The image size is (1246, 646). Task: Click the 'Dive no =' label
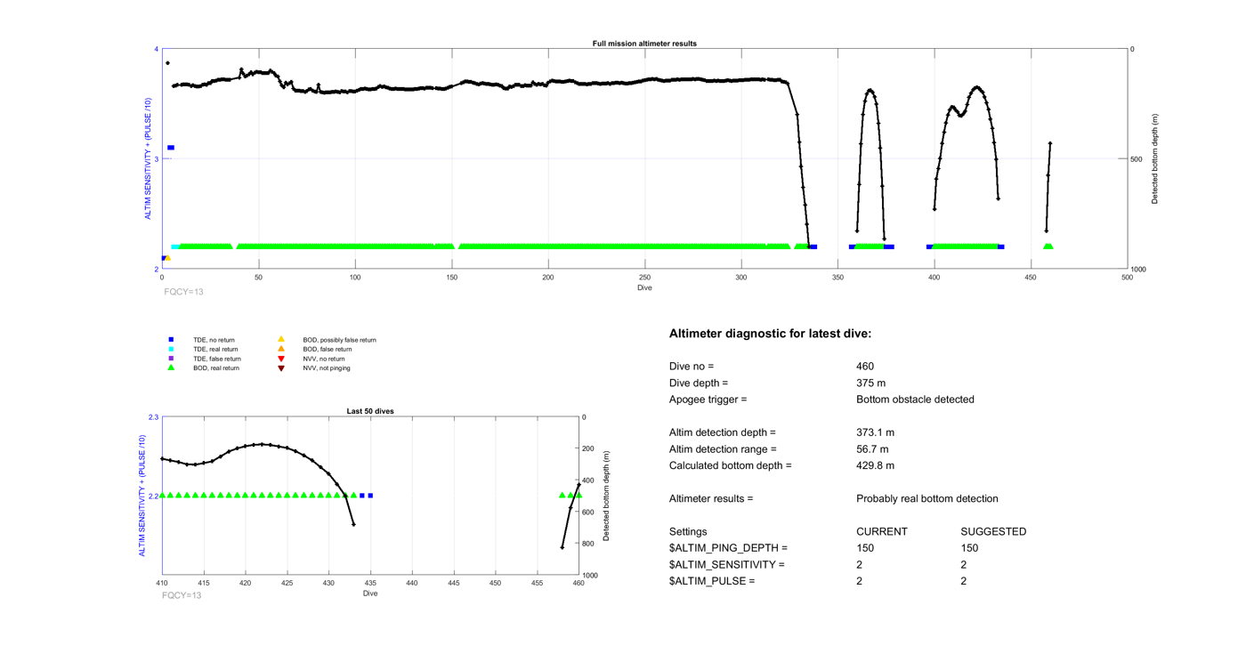(692, 367)
